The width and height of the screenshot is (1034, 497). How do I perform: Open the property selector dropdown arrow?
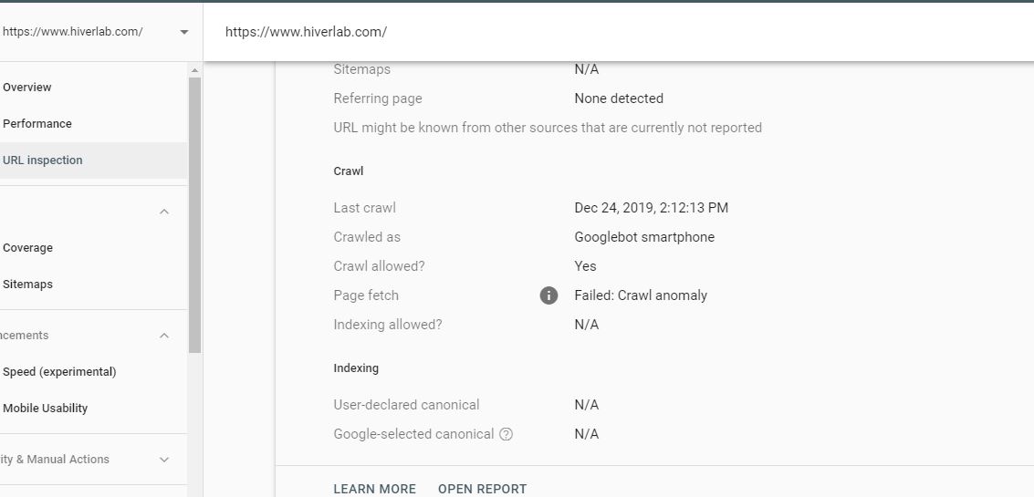coord(184,32)
